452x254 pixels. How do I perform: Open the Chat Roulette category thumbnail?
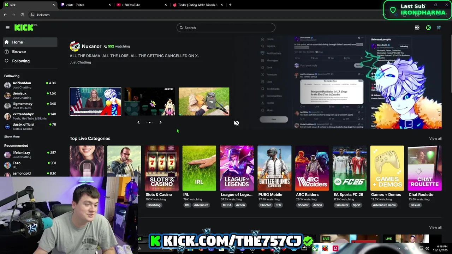[424, 168]
